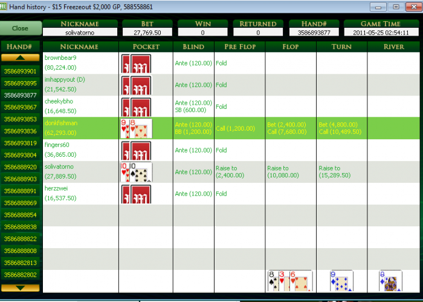Click cheekybho's SB (600.00) blind entry
The image size is (423, 302).
190,110
